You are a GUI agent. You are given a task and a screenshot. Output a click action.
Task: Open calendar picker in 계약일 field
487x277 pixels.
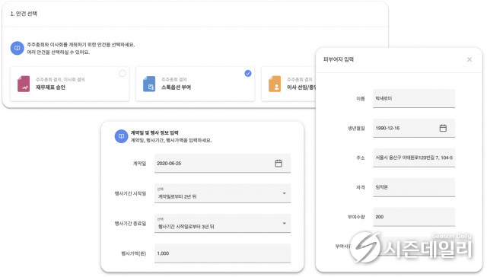[279, 163]
